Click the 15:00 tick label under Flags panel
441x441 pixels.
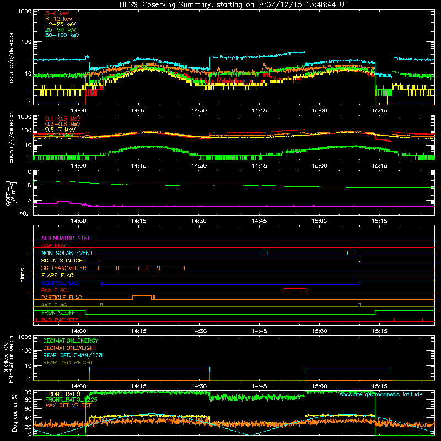pos(319,331)
